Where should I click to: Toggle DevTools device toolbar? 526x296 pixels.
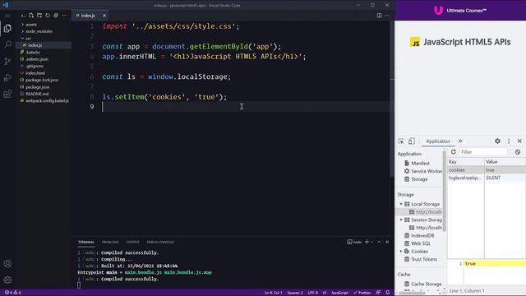tap(411, 141)
